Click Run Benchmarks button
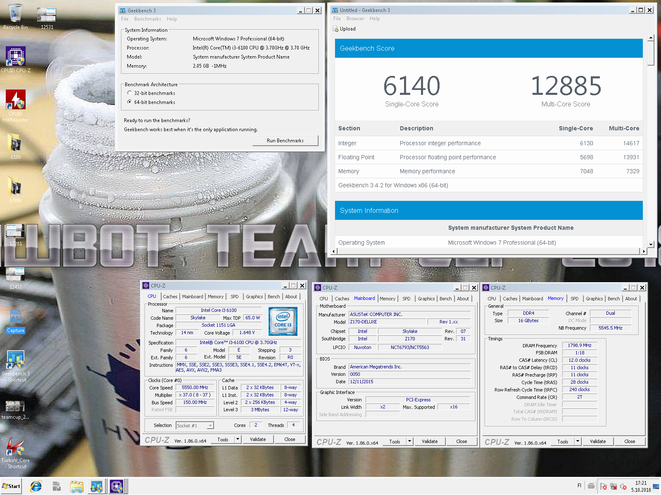 [285, 141]
